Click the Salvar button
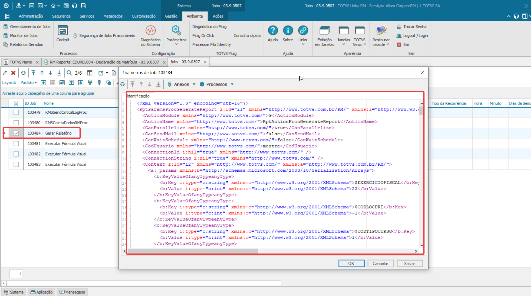 click(410, 264)
